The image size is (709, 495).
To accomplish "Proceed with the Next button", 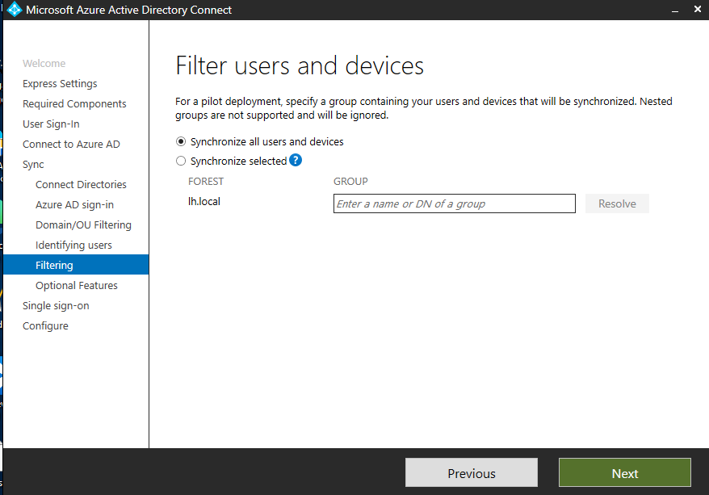I will [x=625, y=473].
